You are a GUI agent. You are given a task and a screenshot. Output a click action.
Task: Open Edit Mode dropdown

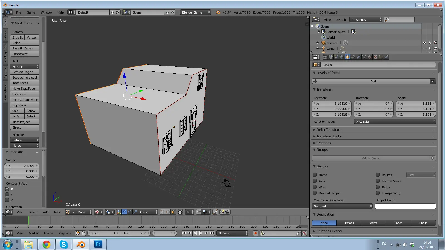pos(78,212)
